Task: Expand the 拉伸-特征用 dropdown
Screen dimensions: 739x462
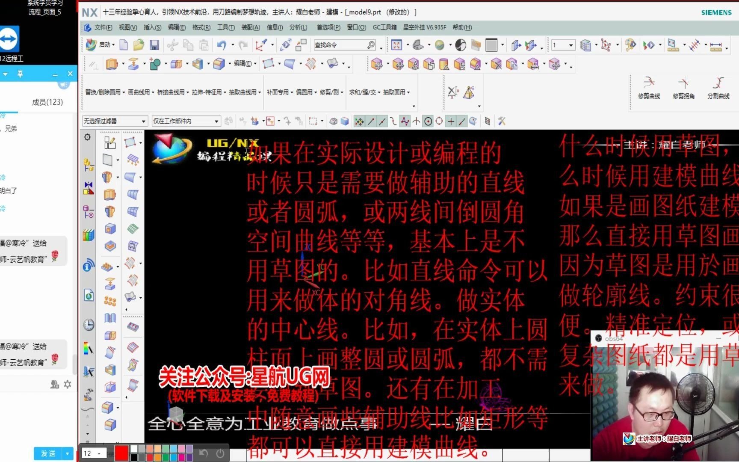Action: tap(209, 92)
